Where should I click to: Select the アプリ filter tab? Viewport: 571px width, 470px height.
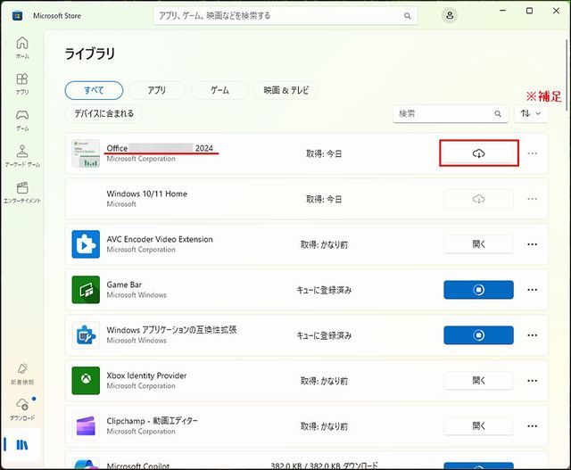[x=157, y=90]
